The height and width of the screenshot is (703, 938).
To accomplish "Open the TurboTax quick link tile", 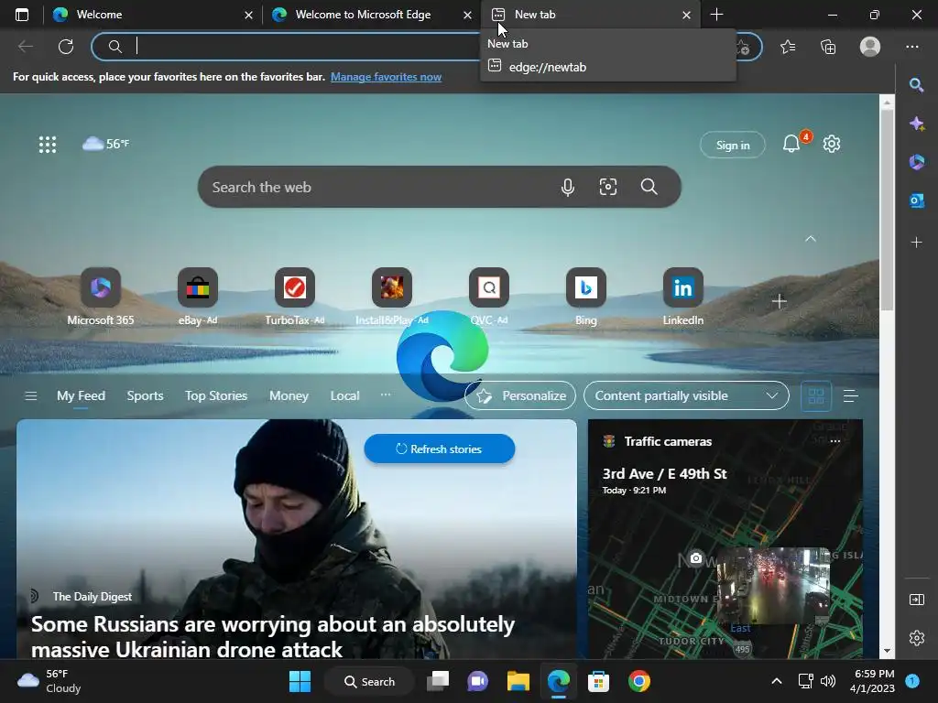I will (295, 297).
